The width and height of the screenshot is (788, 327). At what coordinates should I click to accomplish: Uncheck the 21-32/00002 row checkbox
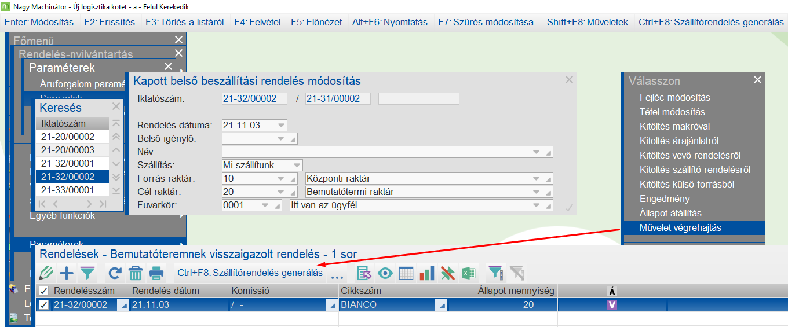[43, 304]
